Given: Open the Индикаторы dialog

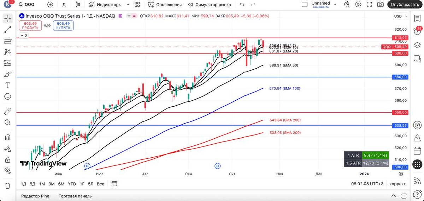Looking at the screenshot, I should pyautogui.click(x=105, y=5).
